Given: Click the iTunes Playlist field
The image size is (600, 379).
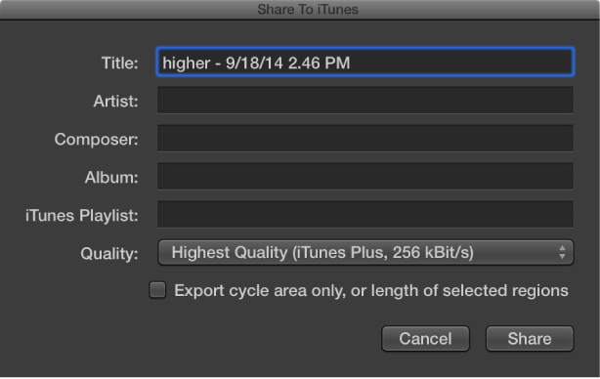Looking at the screenshot, I should pos(365,214).
